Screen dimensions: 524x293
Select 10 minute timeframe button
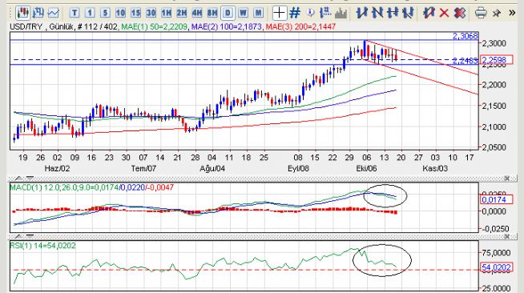tap(120, 13)
